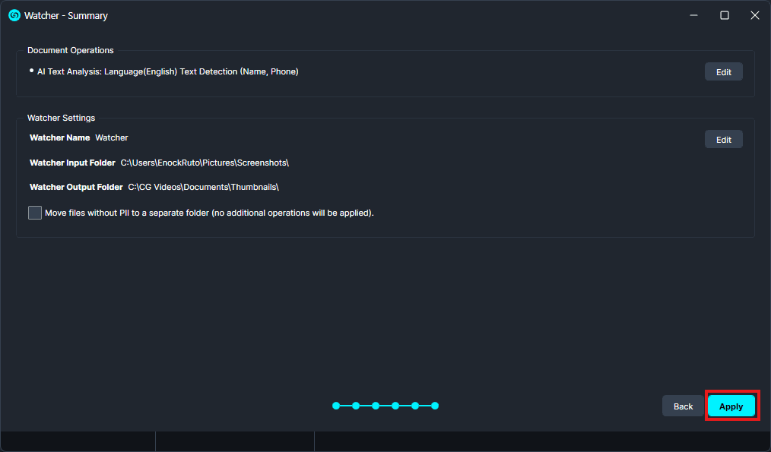Select the fourth dot in the step indicator
This screenshot has width=771, height=452.
click(x=395, y=406)
